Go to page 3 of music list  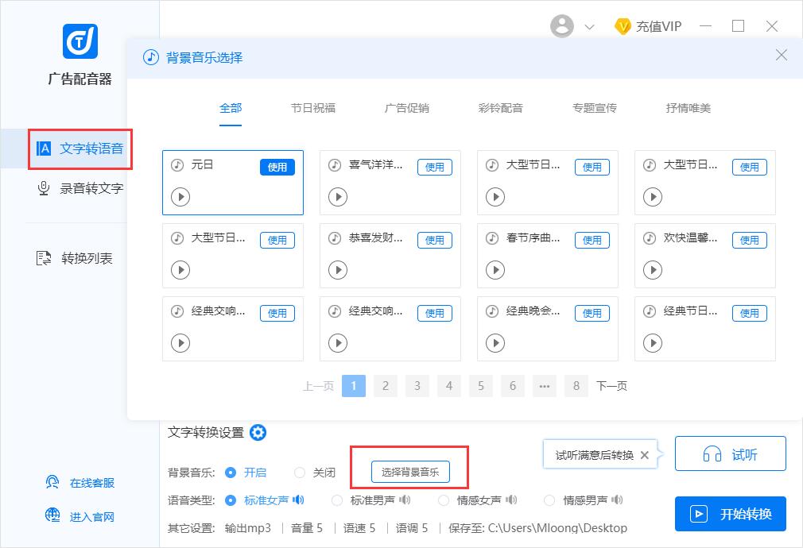[417, 386]
